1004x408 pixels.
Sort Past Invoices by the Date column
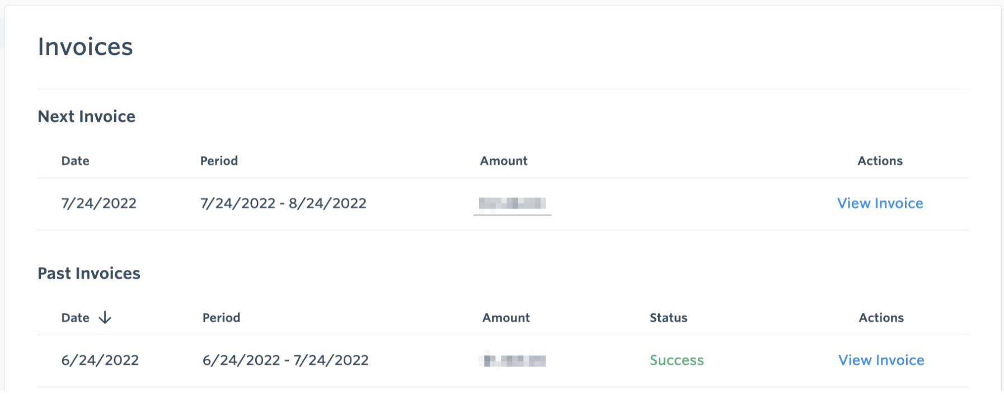pyautogui.click(x=74, y=317)
